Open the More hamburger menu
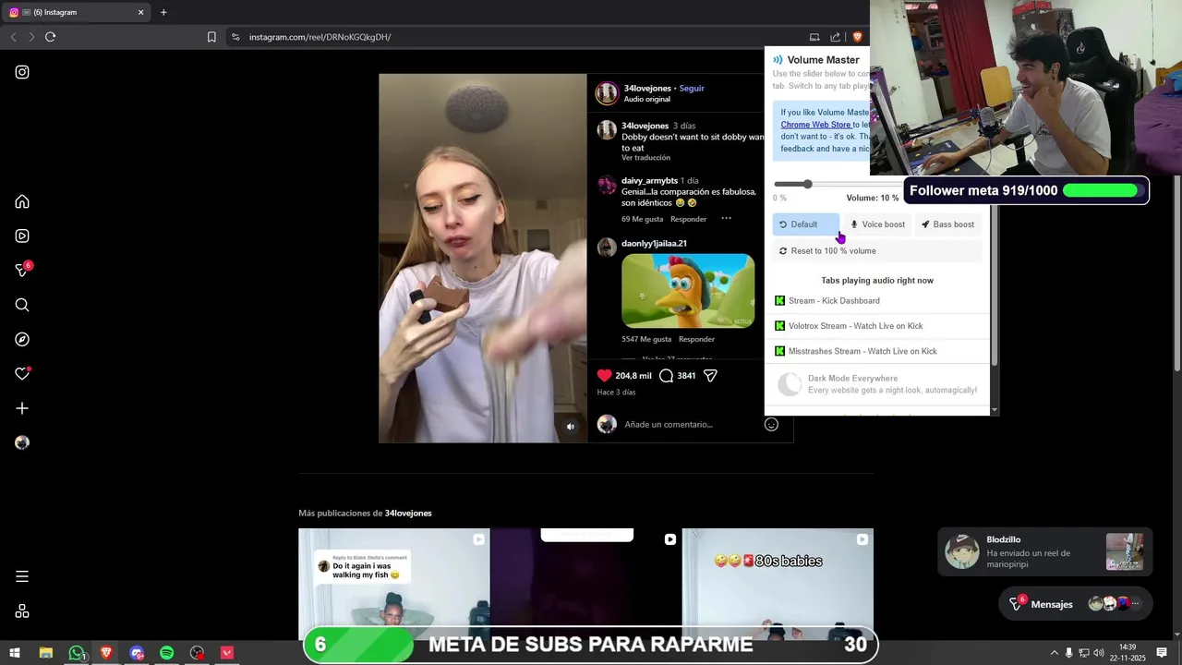 [22, 576]
